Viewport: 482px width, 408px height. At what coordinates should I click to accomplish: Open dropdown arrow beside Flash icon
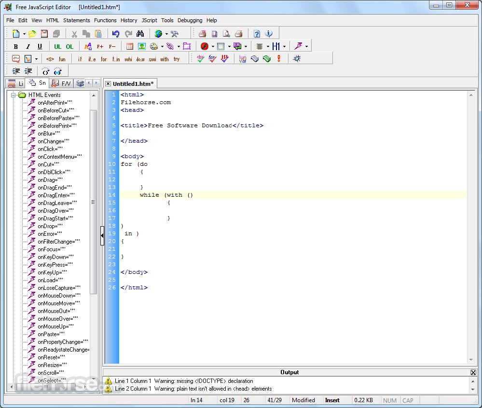(213, 47)
